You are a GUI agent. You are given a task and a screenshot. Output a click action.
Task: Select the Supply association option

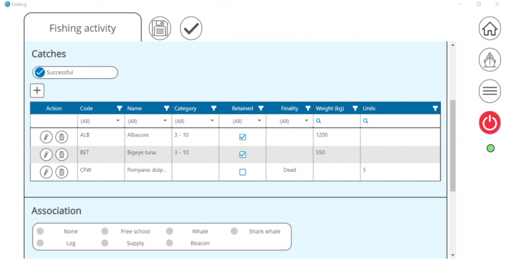[105, 243]
